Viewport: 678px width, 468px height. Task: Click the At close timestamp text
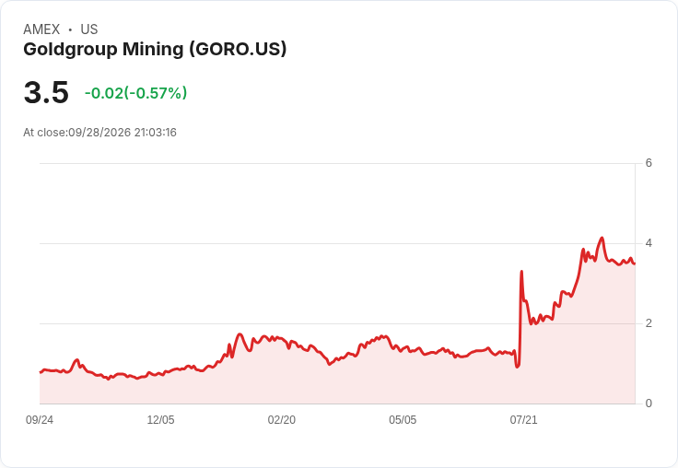[99, 133]
